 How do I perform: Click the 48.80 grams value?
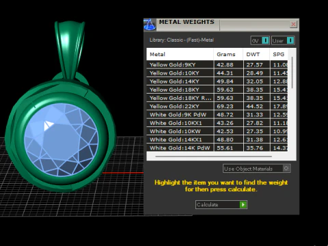pos(225,139)
